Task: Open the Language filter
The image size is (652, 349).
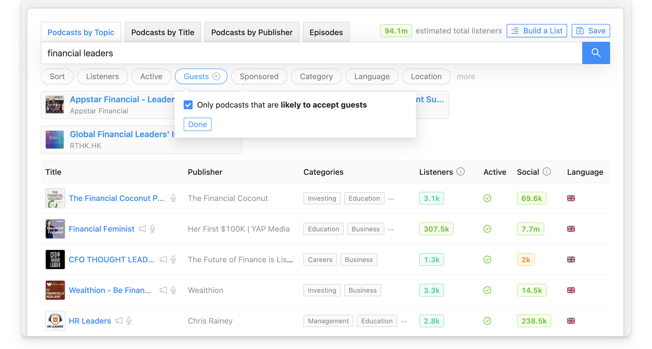Action: [372, 76]
